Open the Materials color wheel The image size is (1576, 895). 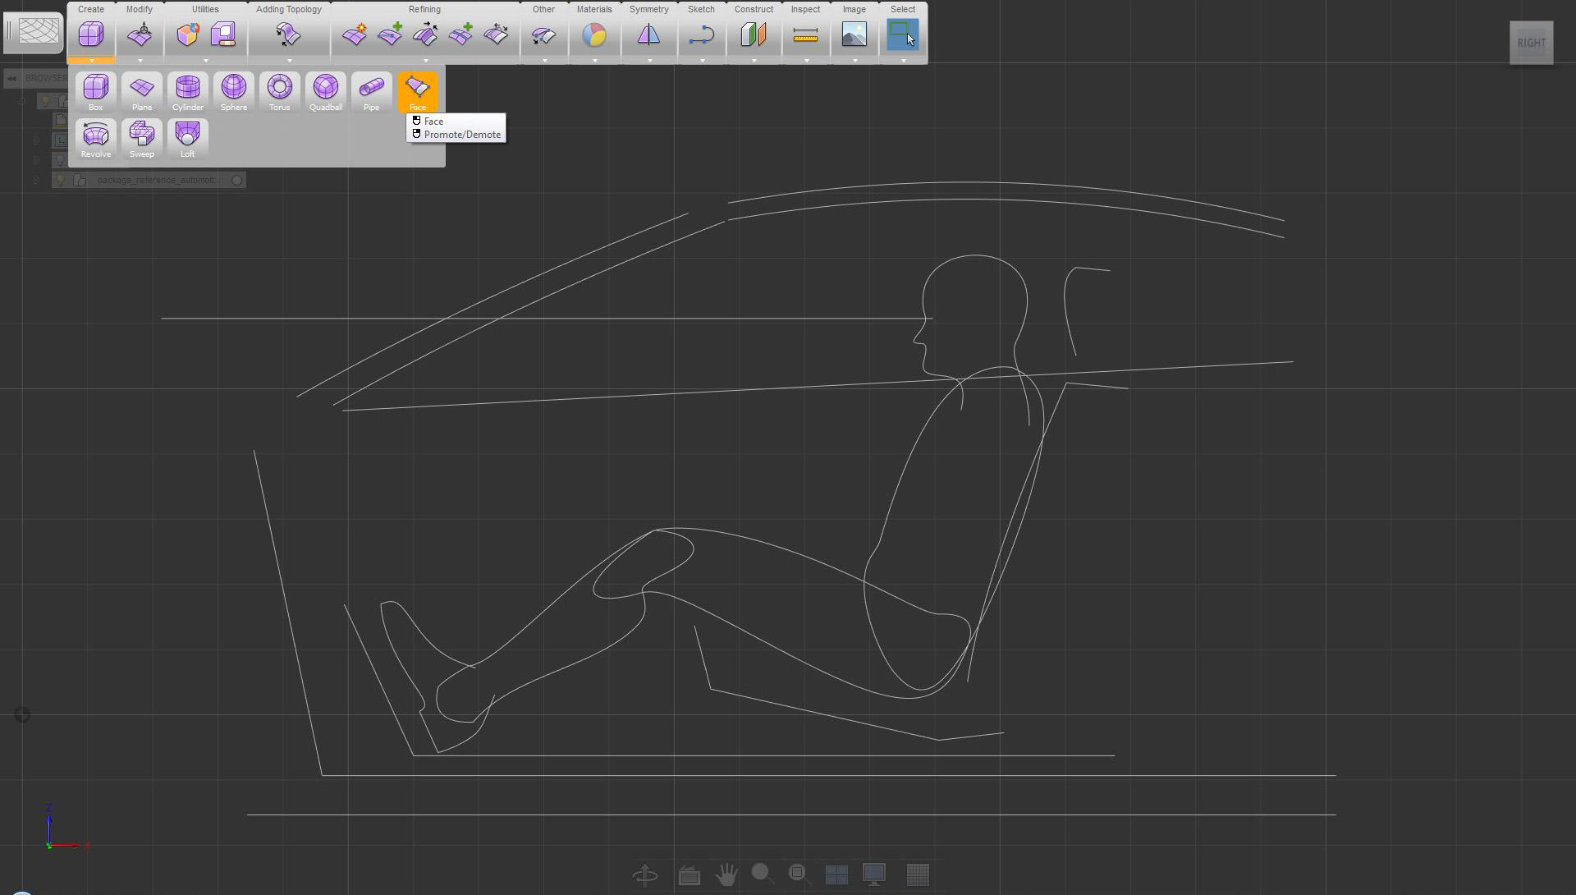593,34
